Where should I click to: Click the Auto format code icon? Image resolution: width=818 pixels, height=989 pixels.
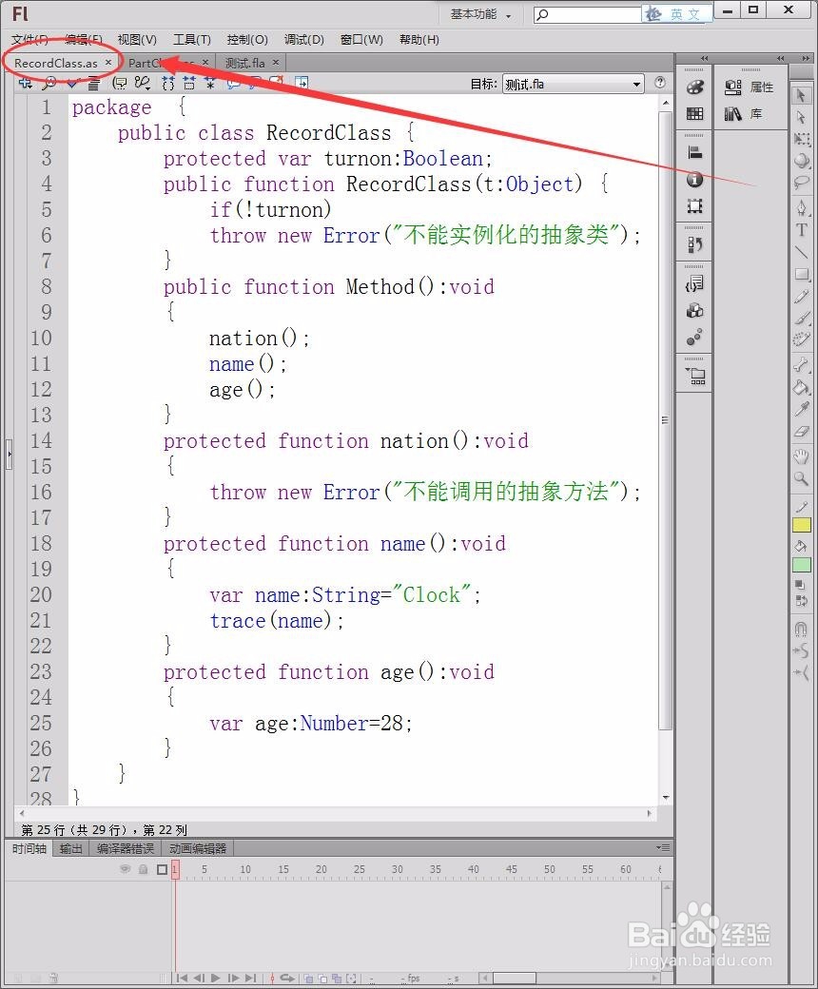click(93, 83)
